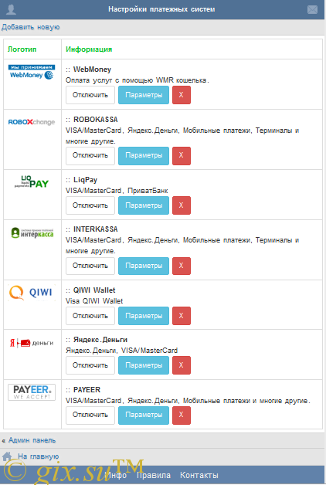Delete PAYEER with the red X button

[182, 415]
